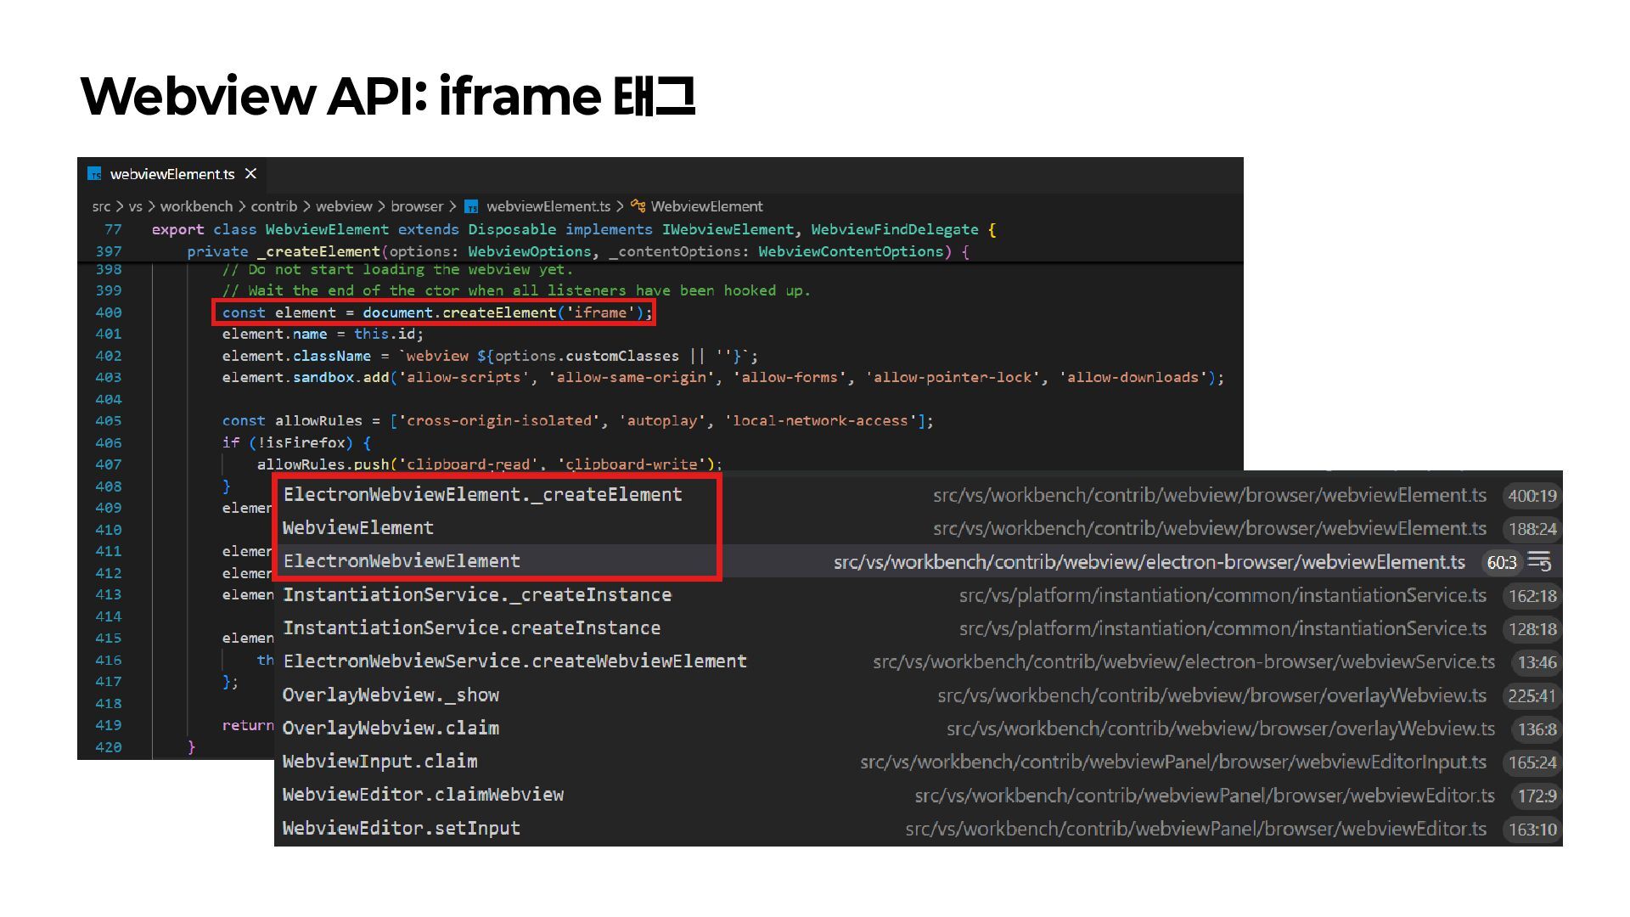The image size is (1630, 917).
Task: Select OverlayWebview._show stack frame
Action: point(391,695)
